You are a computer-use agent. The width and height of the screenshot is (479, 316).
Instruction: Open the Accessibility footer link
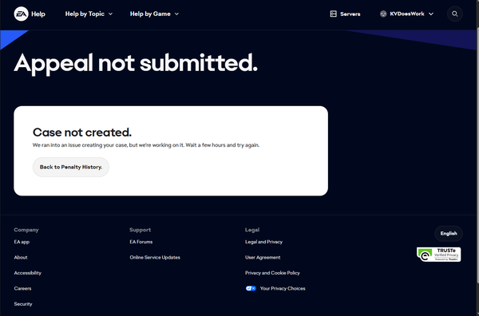pyautogui.click(x=27, y=273)
